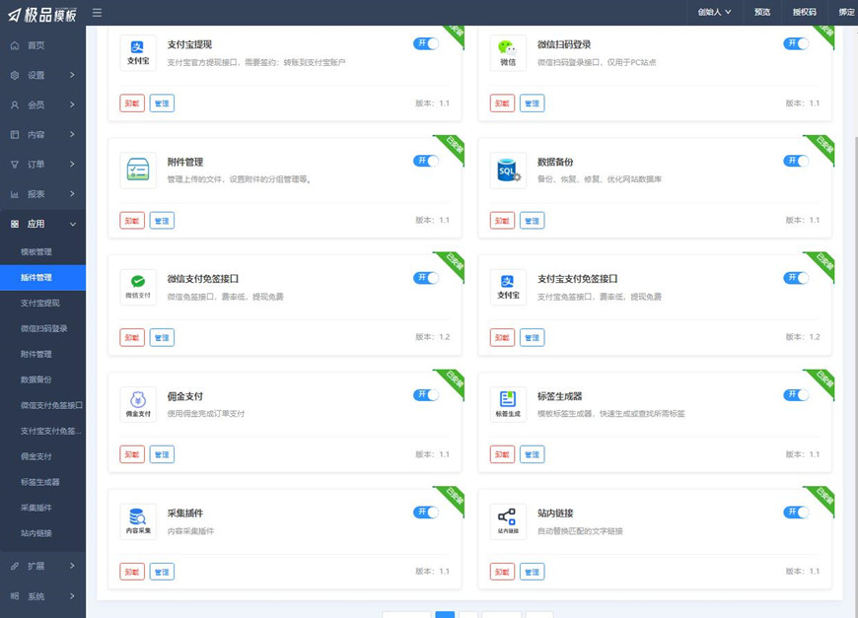Viewport: 858px width, 618px height.
Task: Click the SQL icon of 数据备份 plugin
Action: [508, 171]
